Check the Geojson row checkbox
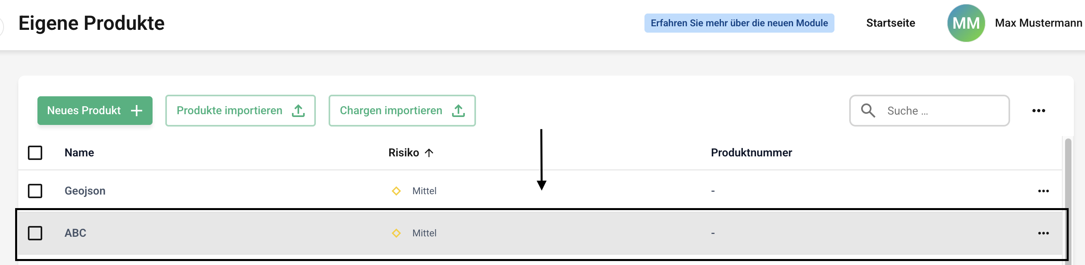The width and height of the screenshot is (1085, 265). pos(35,191)
